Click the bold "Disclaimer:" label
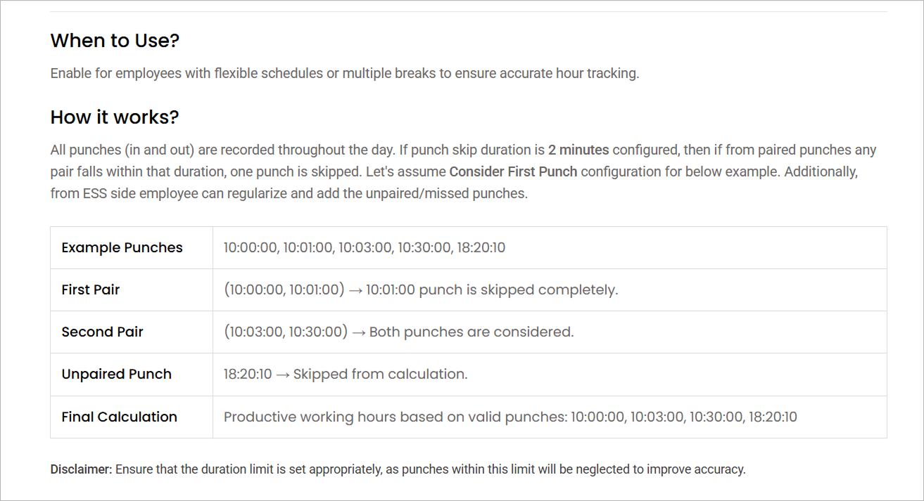924x501 pixels. pyautogui.click(x=81, y=469)
